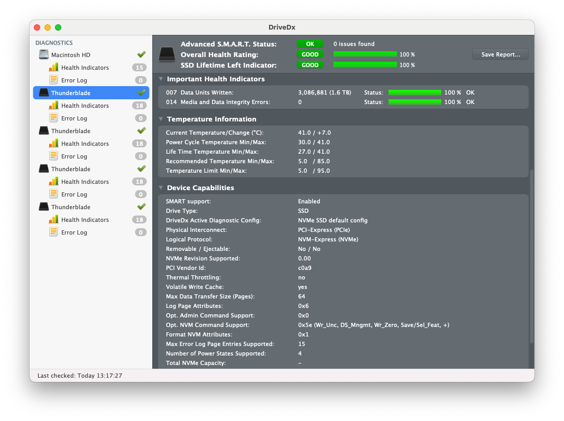Click the Overall Health Rating progress bar

click(365, 54)
